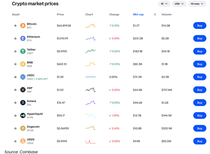Sort by the Volume column header
Screen dimensions: 210x154
[166, 15]
